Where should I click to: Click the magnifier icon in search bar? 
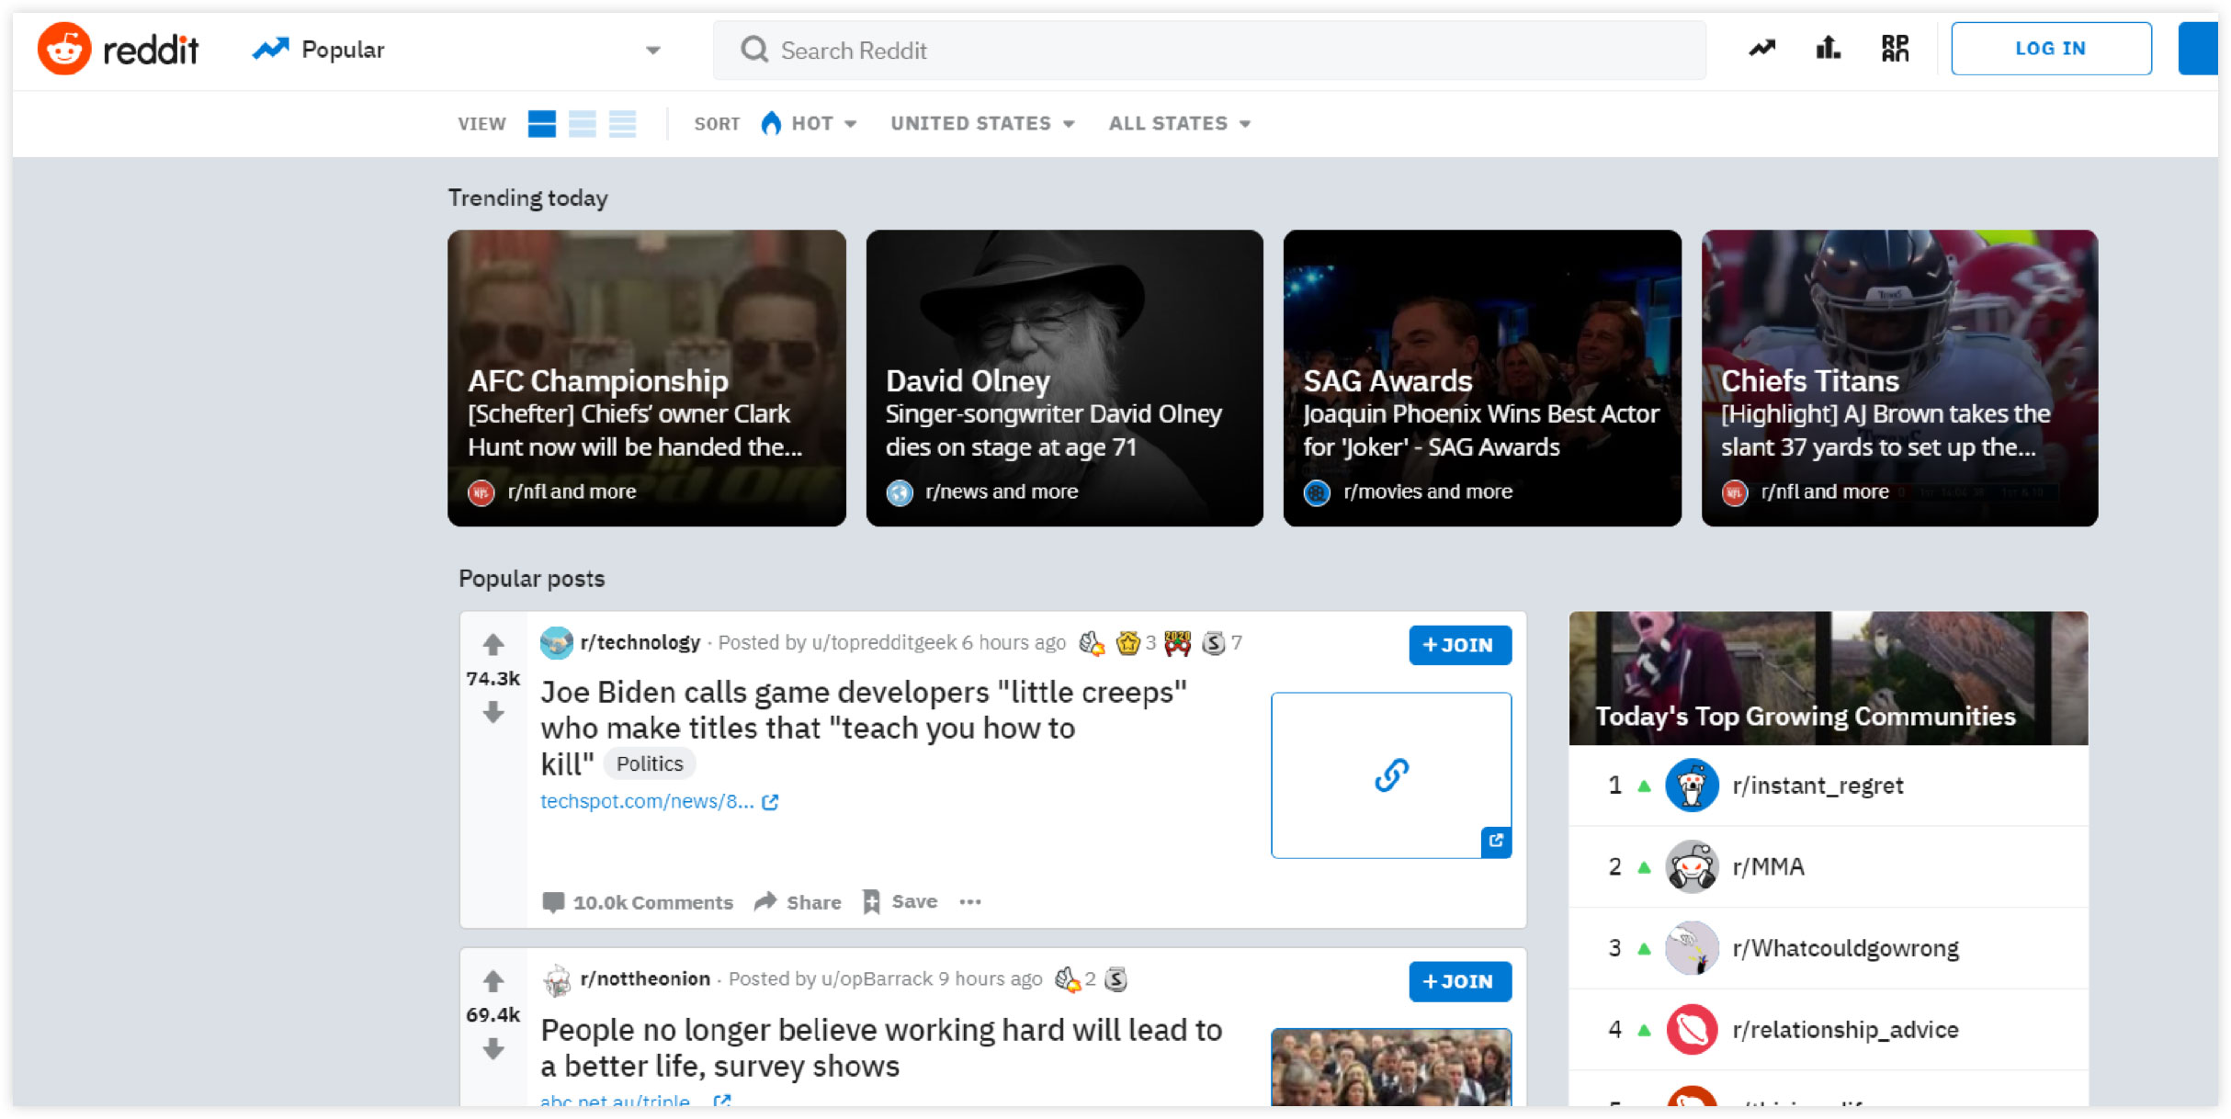[x=754, y=50]
